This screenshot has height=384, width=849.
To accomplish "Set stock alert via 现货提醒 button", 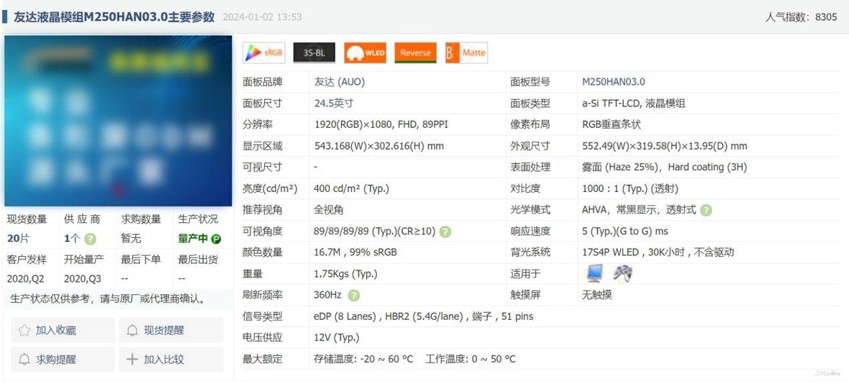I will coord(171,330).
